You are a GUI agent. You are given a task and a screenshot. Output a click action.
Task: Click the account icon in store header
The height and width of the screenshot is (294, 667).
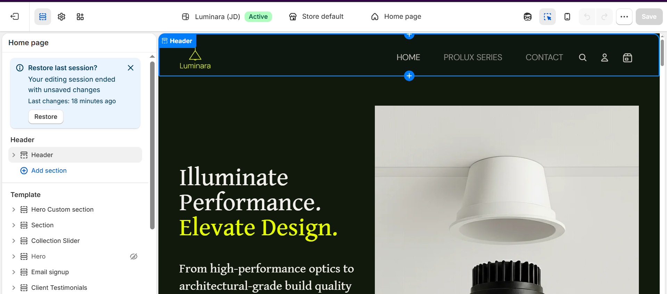604,58
